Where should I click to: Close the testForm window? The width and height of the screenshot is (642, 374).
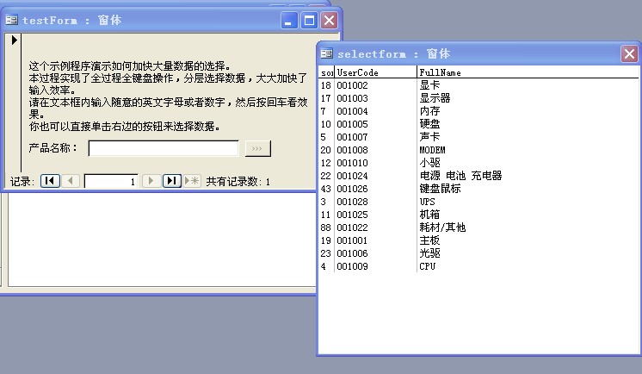[330, 20]
